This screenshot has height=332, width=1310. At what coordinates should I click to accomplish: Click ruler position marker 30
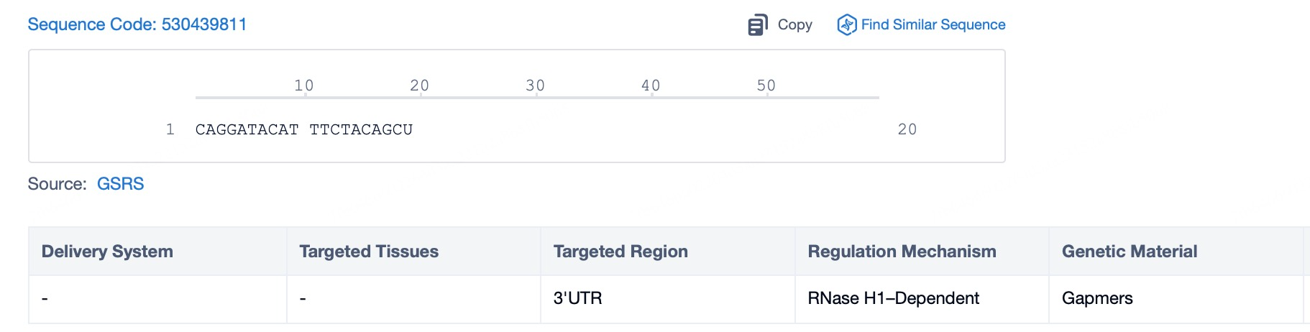(x=535, y=86)
